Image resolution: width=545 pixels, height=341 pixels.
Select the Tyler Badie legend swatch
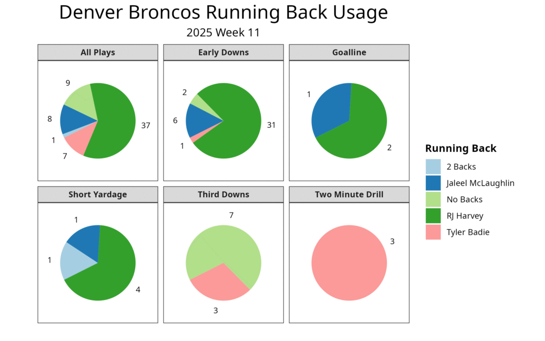coord(433,232)
